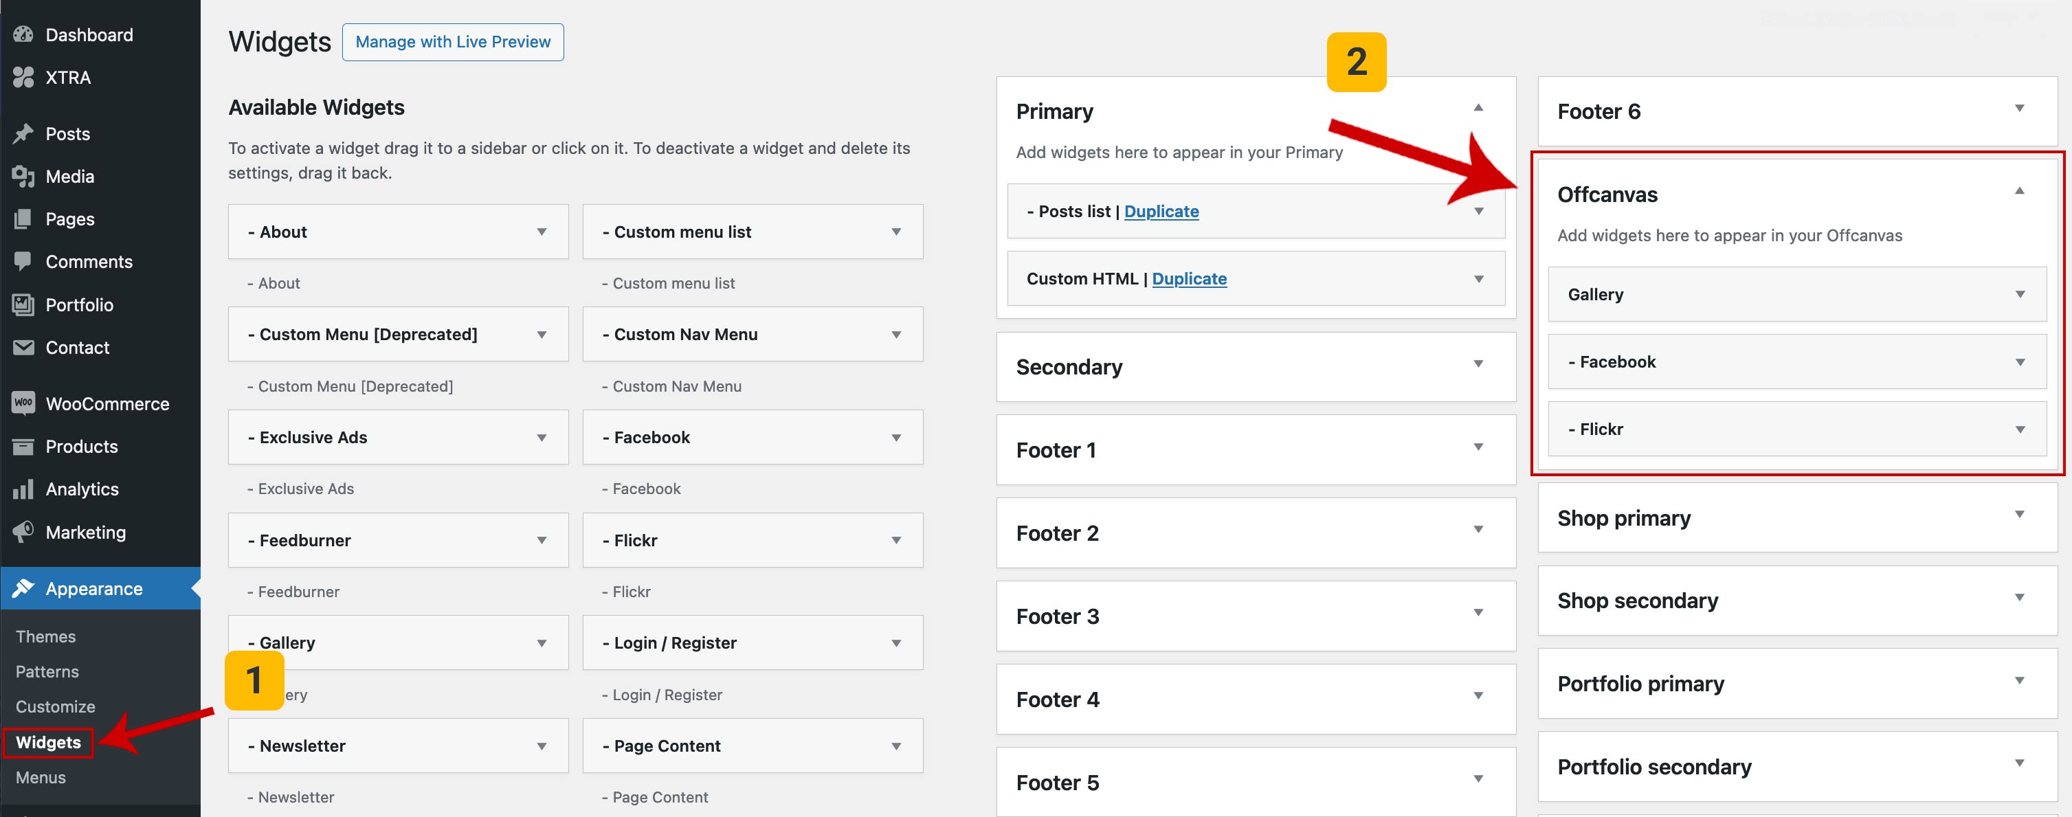Viewport: 2072px width, 817px height.
Task: Click the Analytics bar chart icon
Action: coord(23,489)
